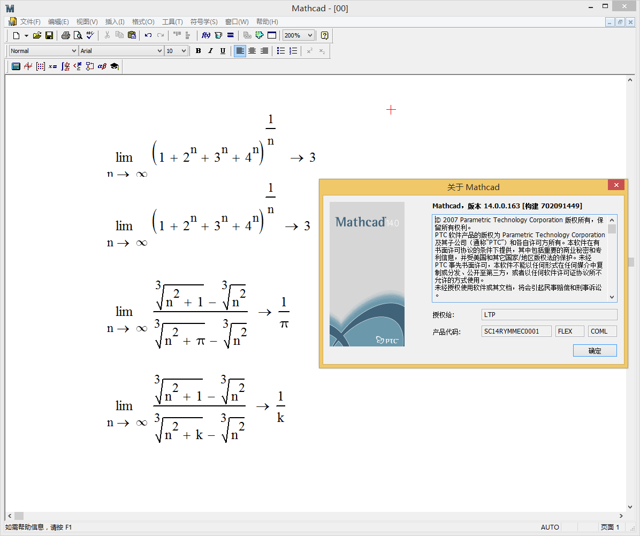Click the Save diskette icon
Screen dimensions: 640x536
tap(49, 35)
